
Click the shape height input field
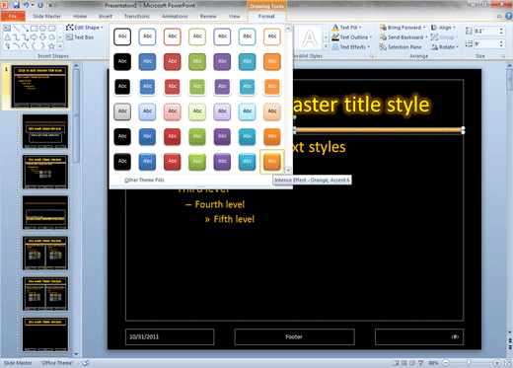tap(488, 31)
